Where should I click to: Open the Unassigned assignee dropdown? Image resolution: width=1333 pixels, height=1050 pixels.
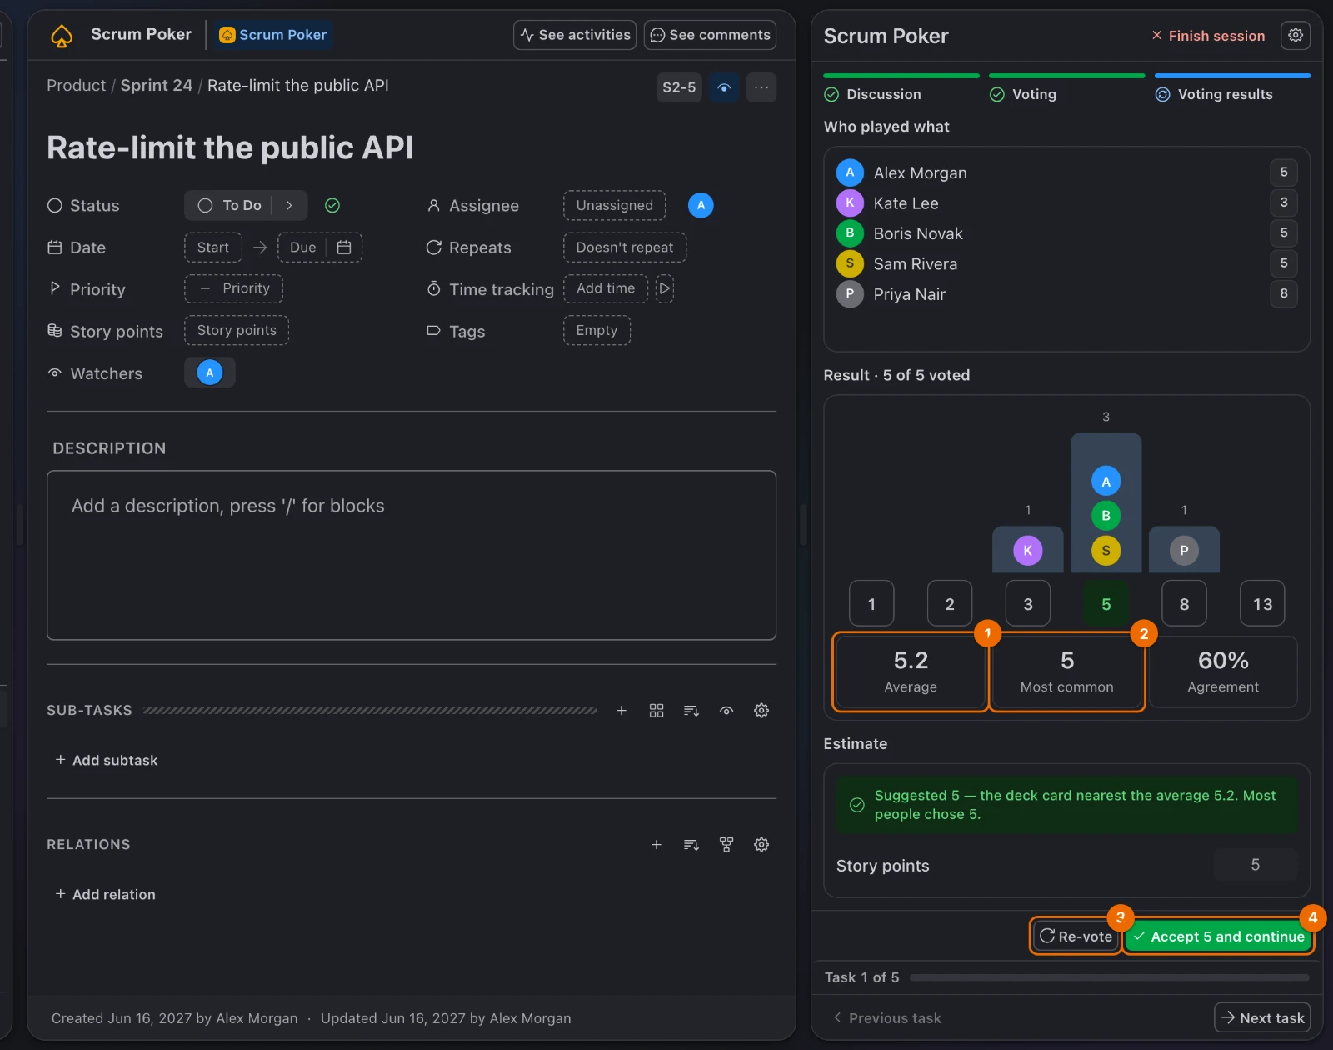615,205
